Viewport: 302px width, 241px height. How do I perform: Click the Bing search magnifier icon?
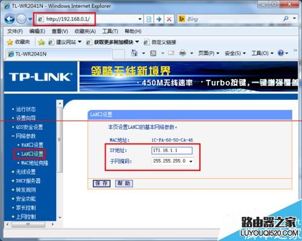(286, 19)
